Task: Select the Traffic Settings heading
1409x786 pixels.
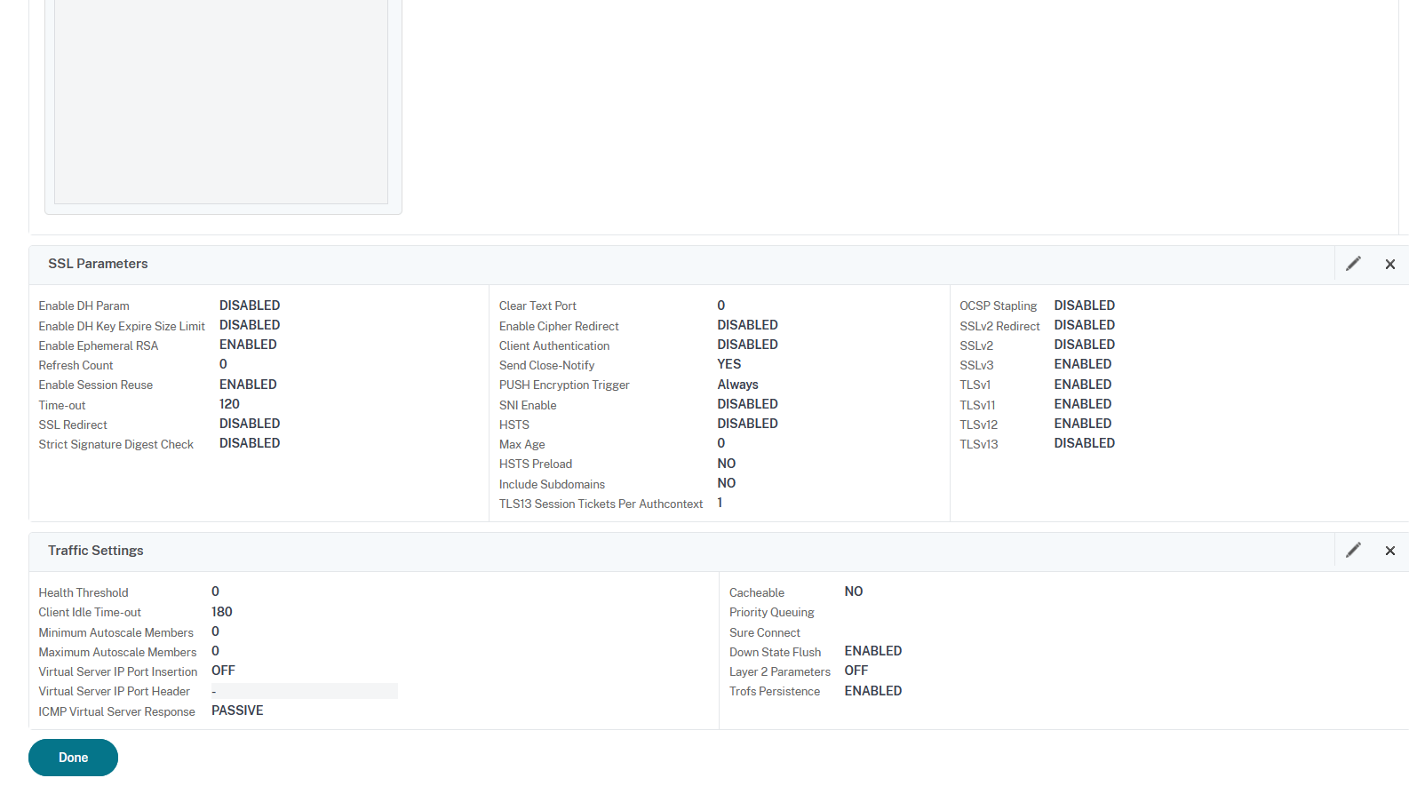Action: tap(96, 551)
